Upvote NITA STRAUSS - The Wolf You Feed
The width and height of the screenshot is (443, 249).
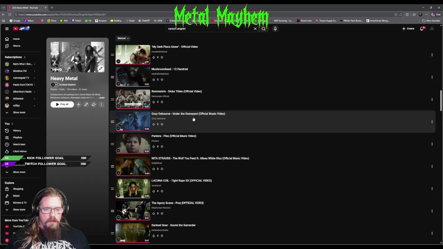tap(154, 169)
